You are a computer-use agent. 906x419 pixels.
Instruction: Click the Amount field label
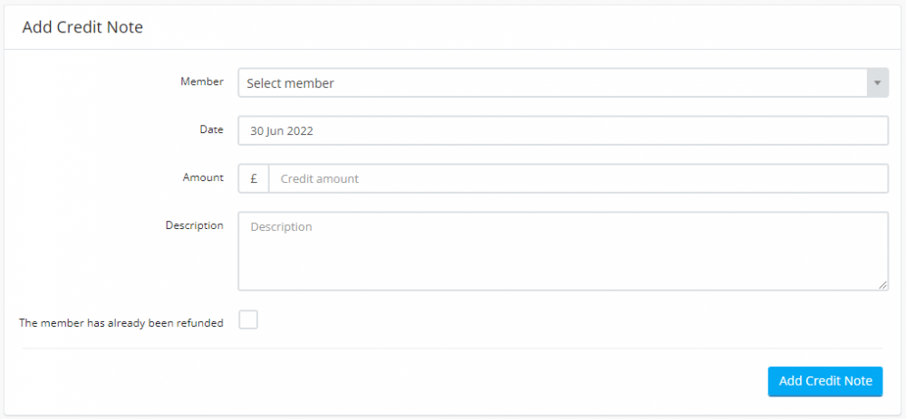tap(203, 177)
